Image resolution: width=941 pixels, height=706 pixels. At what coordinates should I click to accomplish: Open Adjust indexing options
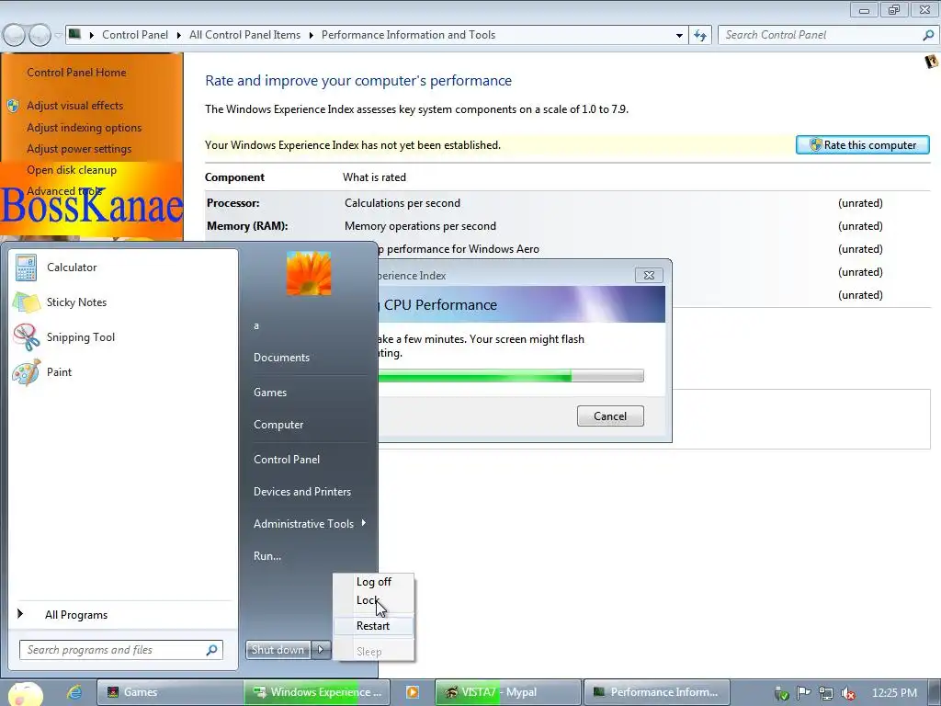pos(84,128)
